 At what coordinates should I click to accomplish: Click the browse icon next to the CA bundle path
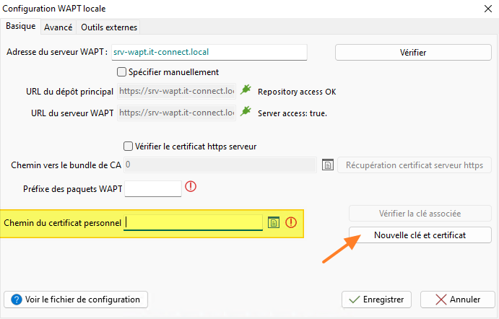327,165
